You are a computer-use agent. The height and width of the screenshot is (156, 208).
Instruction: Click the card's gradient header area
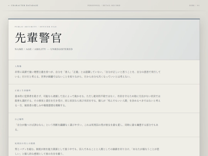pyautogui.click(x=104, y=40)
